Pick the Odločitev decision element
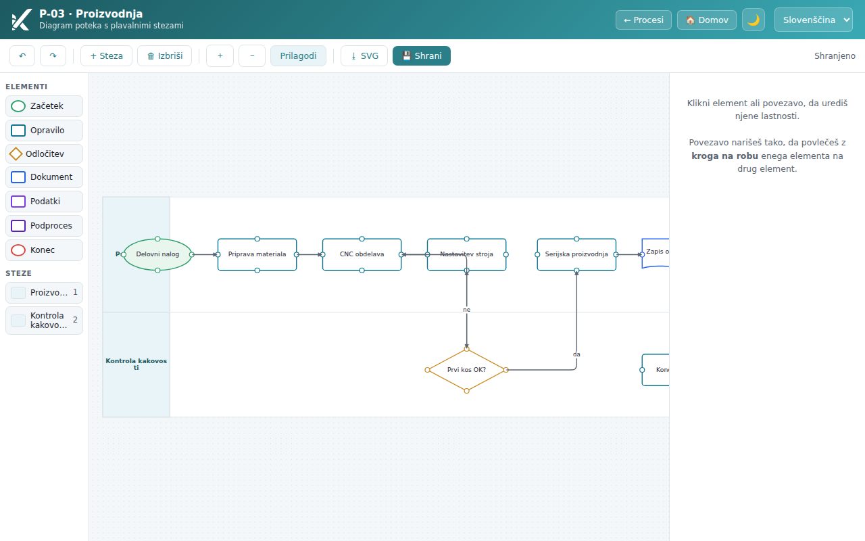 [44, 154]
